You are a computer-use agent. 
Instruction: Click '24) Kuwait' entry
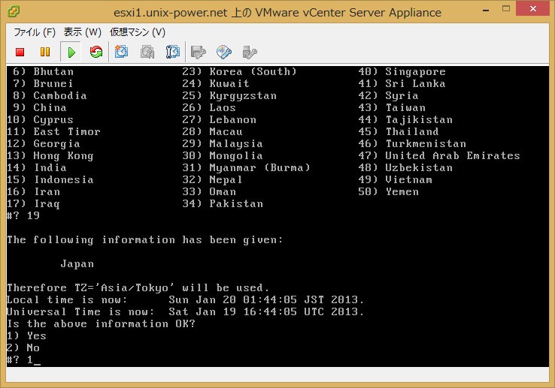coord(216,83)
